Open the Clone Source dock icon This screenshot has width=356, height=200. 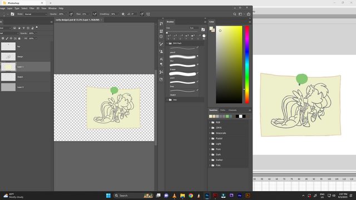[x=161, y=52]
